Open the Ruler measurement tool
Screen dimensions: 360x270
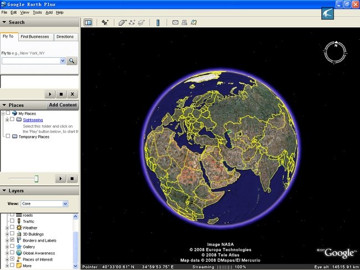158,23
